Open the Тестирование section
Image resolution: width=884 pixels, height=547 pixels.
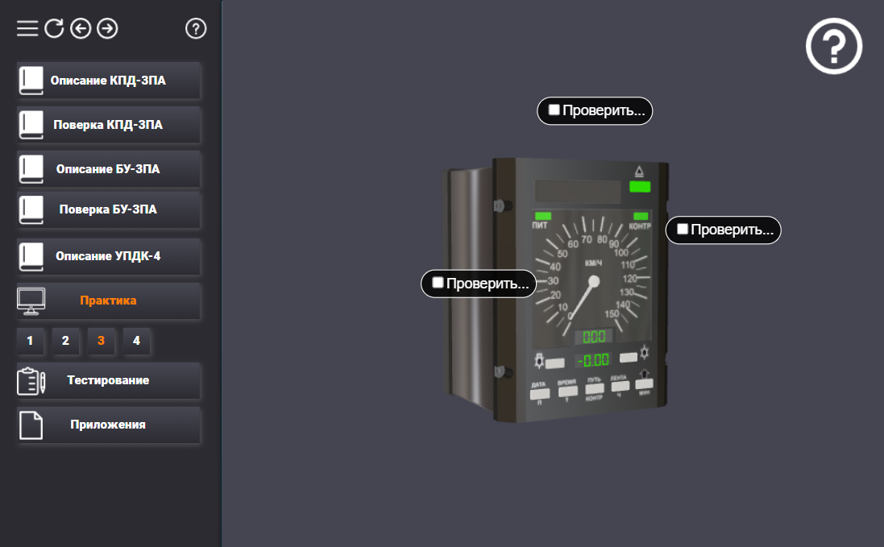108,380
